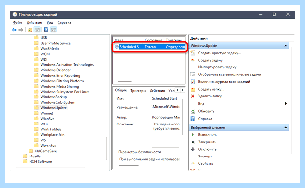Click the Свойства properties icon
Screen dimensions: 305x188
(193, 164)
